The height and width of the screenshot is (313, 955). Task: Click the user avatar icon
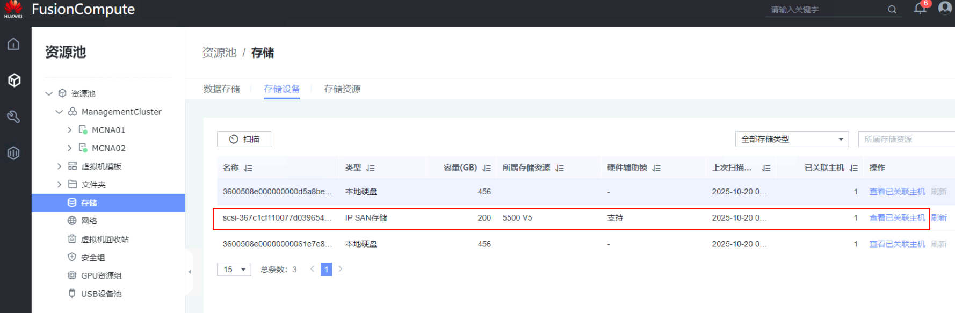coord(945,8)
